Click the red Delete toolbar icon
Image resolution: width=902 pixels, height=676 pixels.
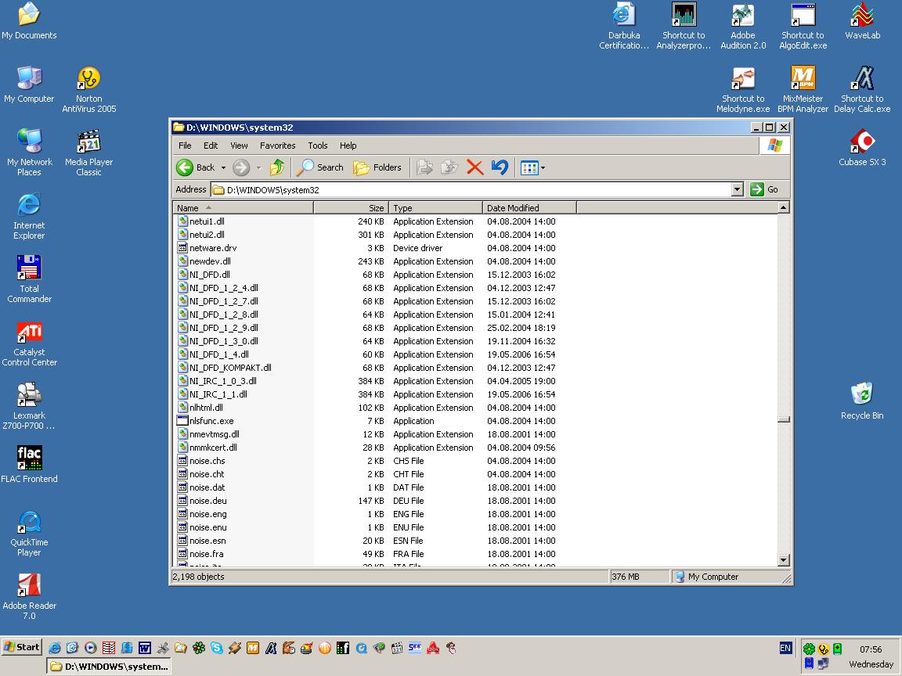(x=474, y=167)
